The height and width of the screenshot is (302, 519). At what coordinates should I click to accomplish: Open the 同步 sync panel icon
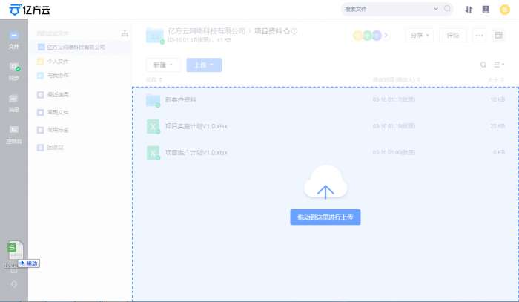[x=13, y=70]
